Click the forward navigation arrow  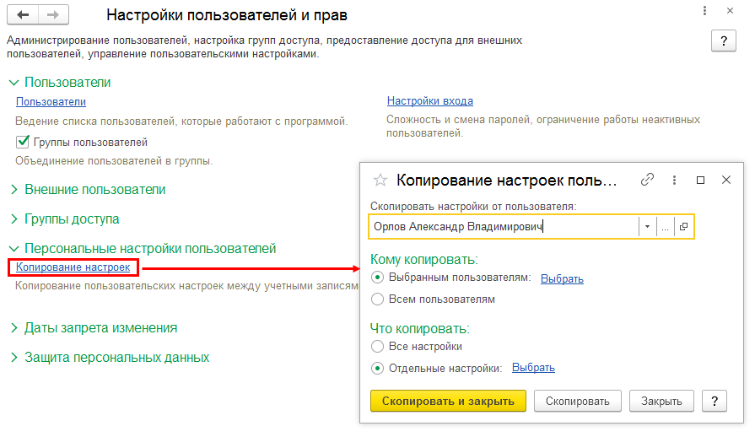52,15
